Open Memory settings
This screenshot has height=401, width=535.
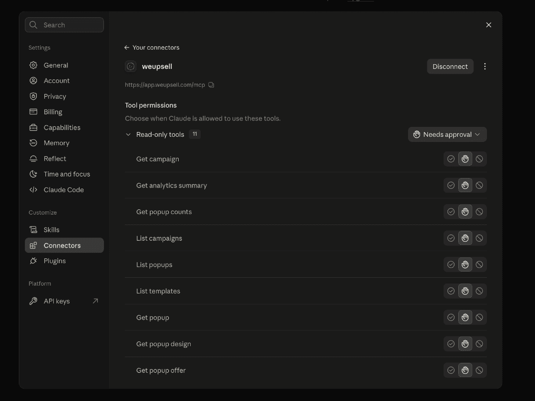pyautogui.click(x=64, y=143)
